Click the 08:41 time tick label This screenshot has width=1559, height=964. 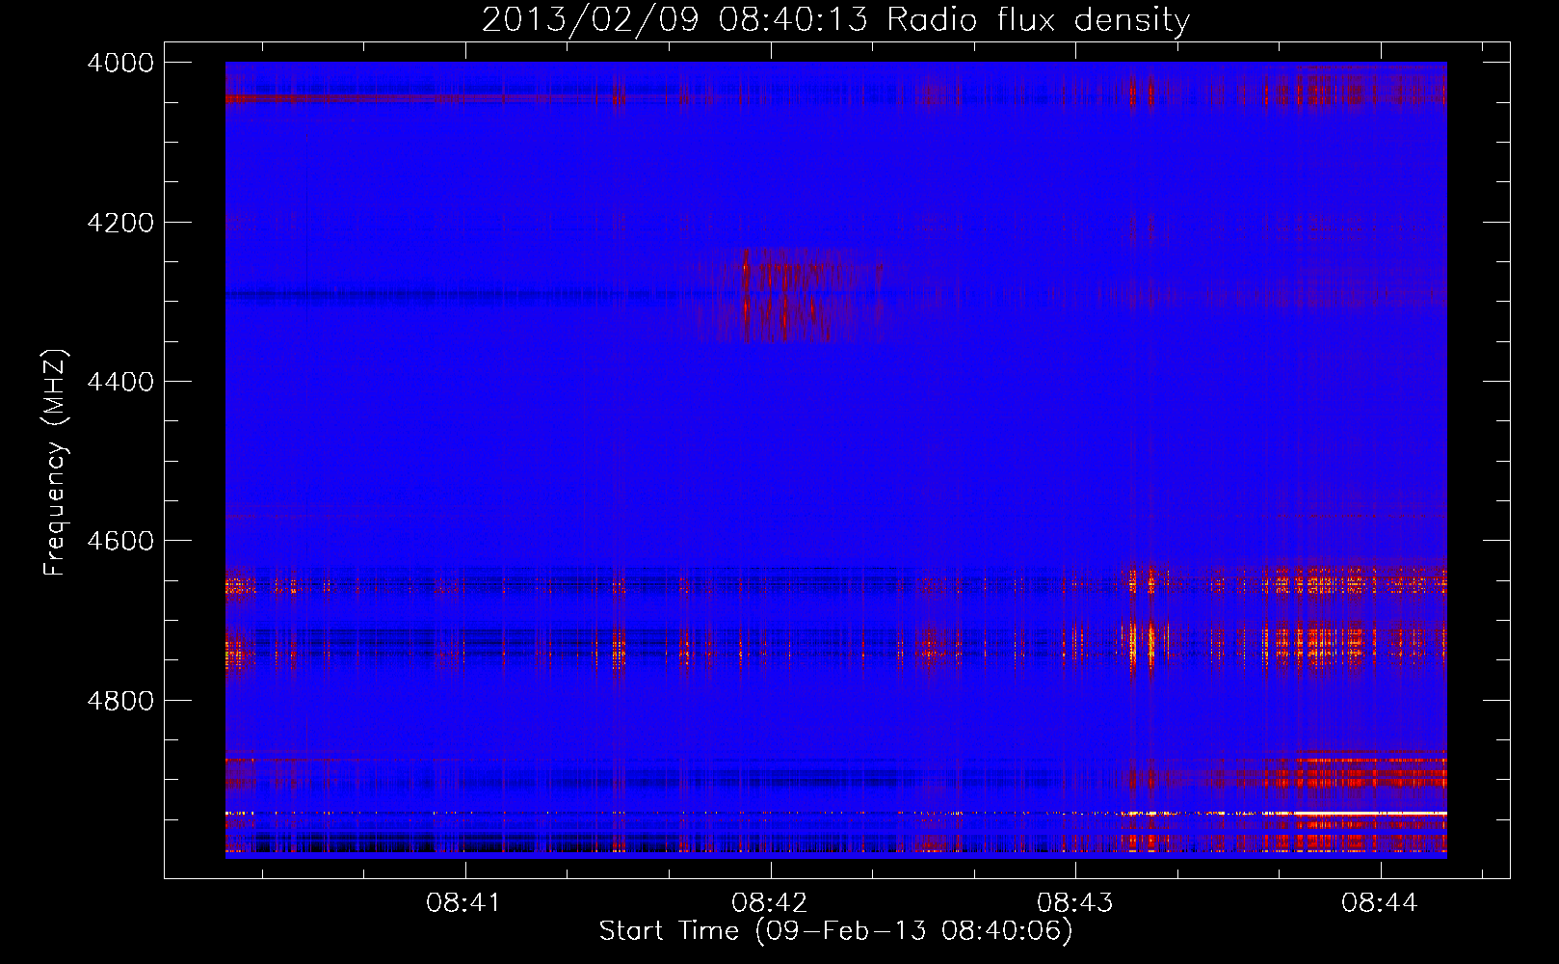[464, 903]
